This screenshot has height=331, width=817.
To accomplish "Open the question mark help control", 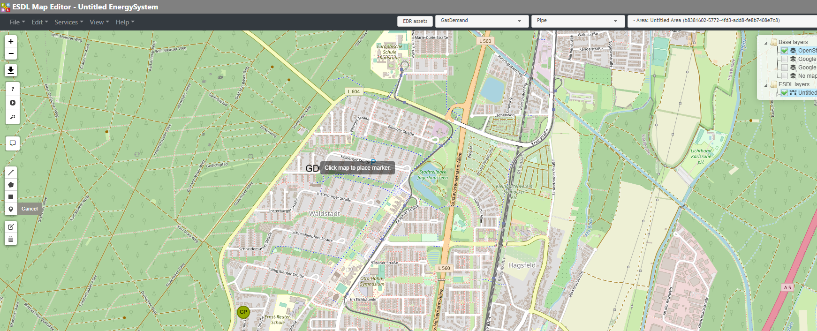I will pyautogui.click(x=13, y=89).
